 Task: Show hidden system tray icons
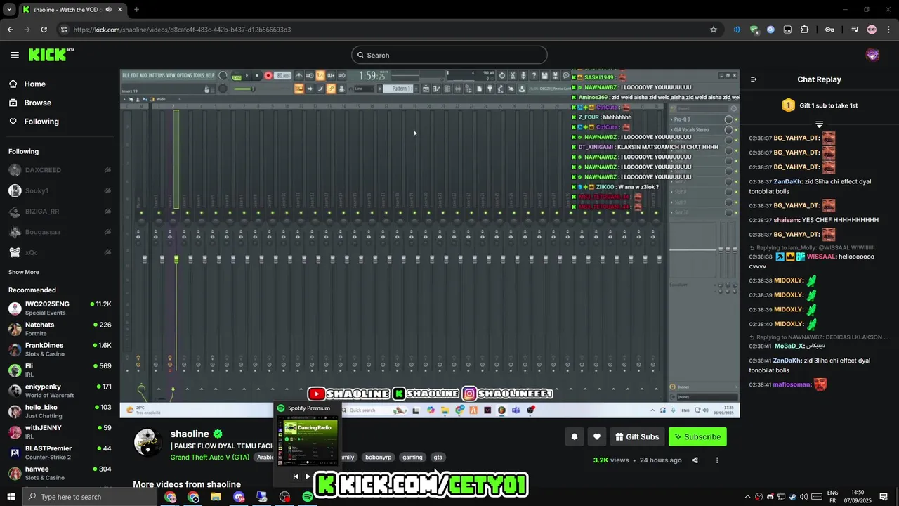[x=747, y=497]
